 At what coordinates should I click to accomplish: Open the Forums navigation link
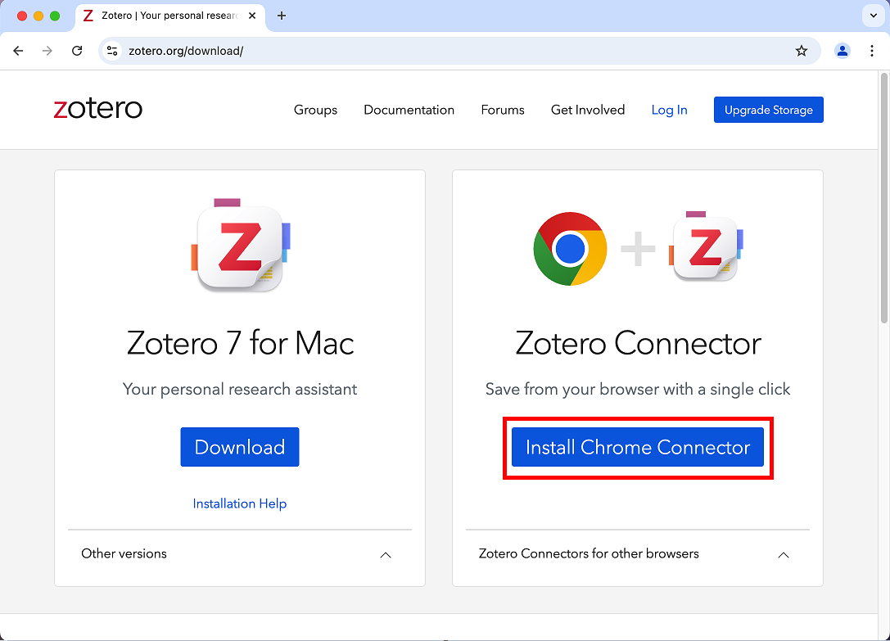[x=503, y=110]
